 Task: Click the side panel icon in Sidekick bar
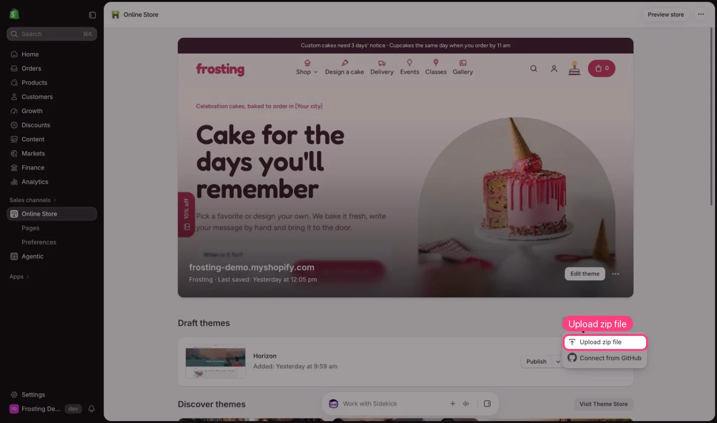487,404
